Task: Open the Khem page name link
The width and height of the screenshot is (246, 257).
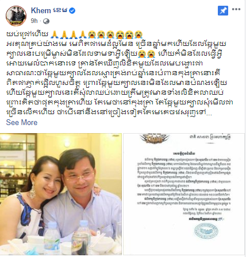Action: click(41, 11)
